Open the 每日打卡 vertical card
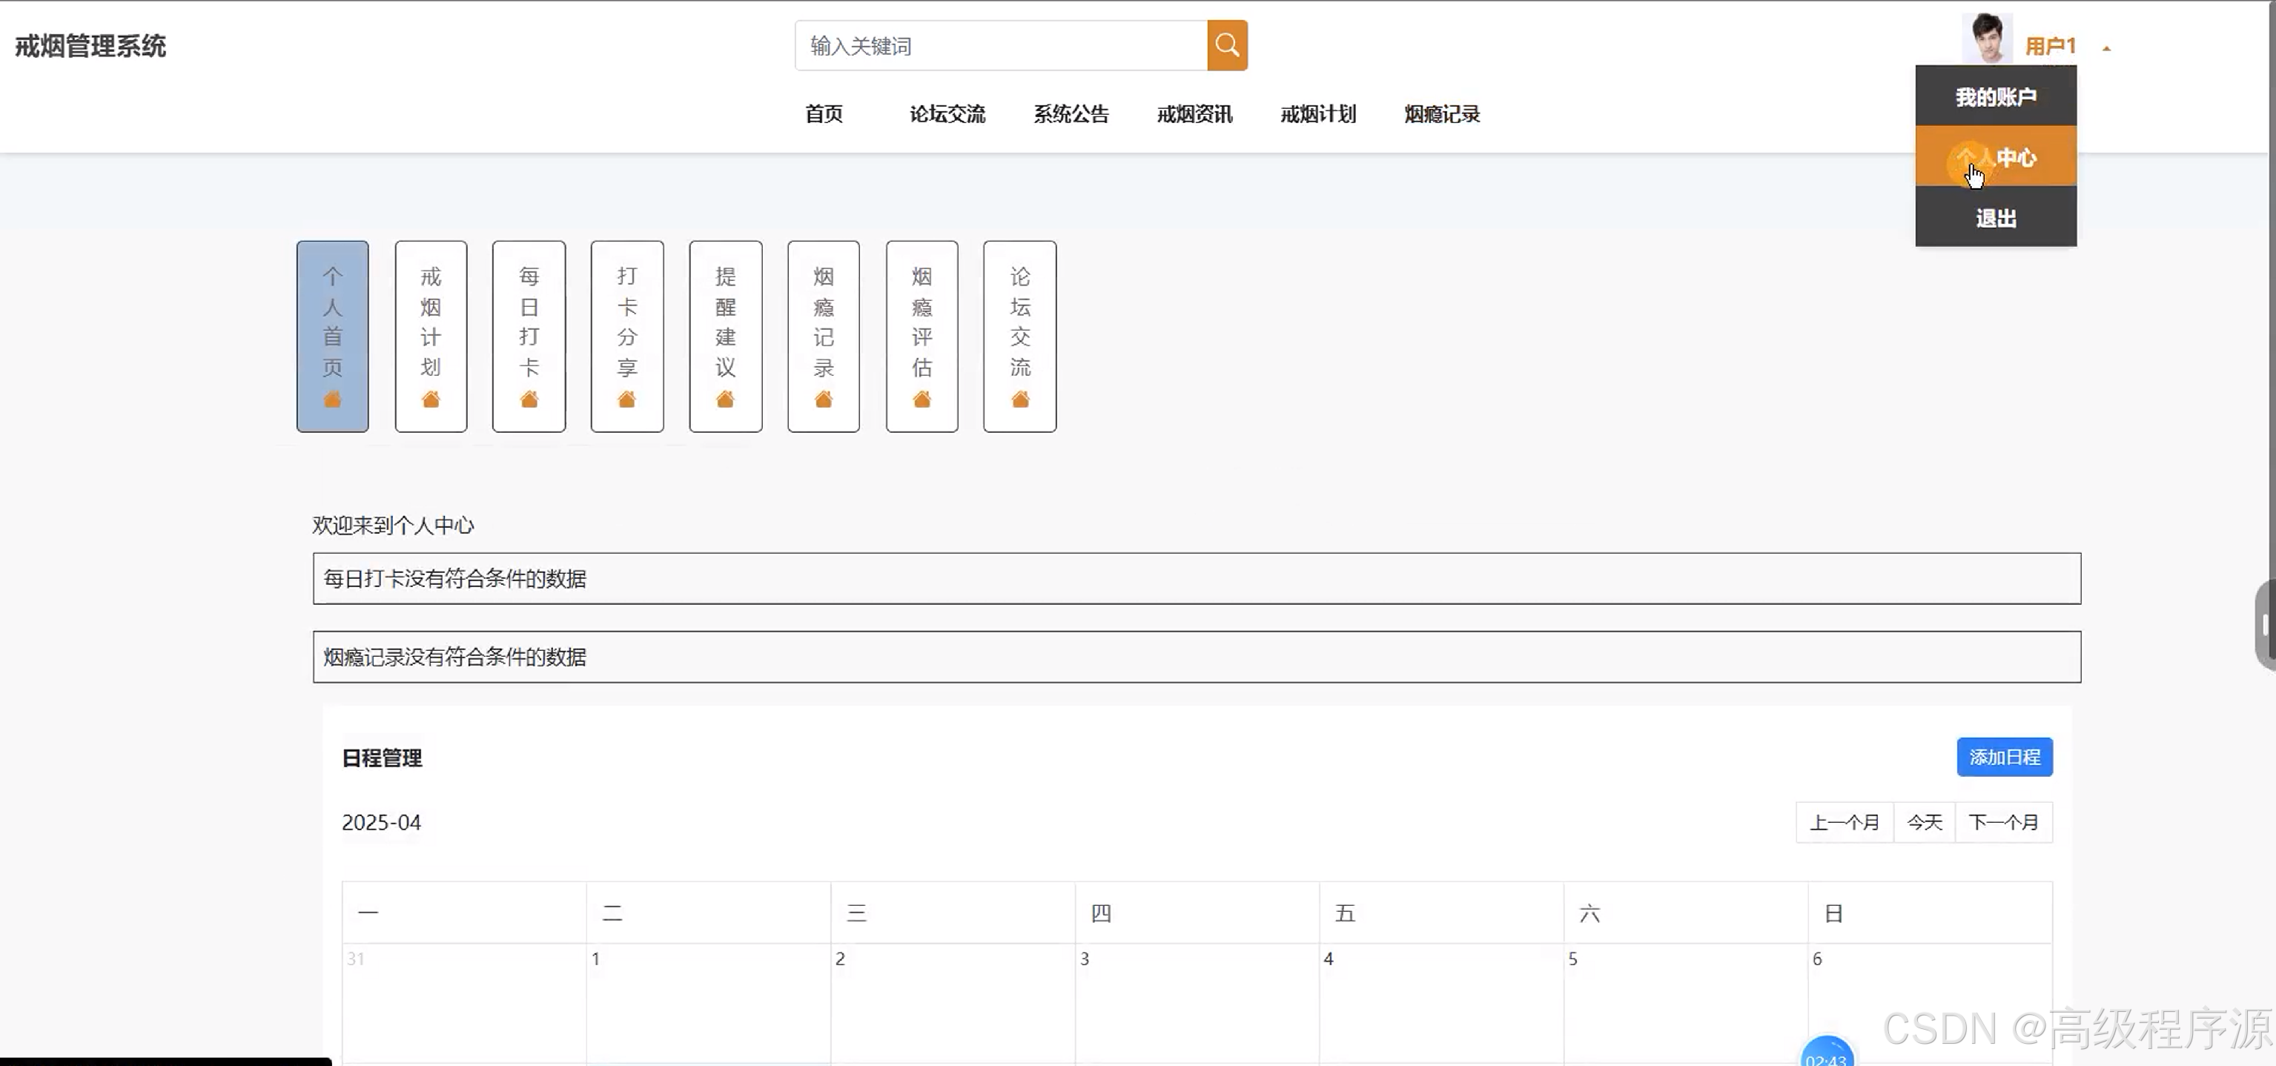This screenshot has width=2276, height=1066. coord(529,336)
